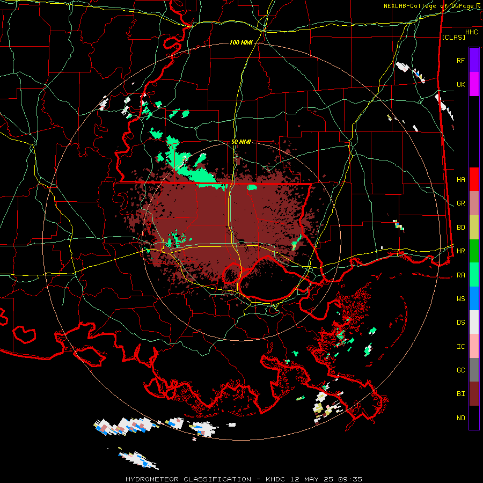Click the 12 MAY 25 date stamp

(312, 479)
